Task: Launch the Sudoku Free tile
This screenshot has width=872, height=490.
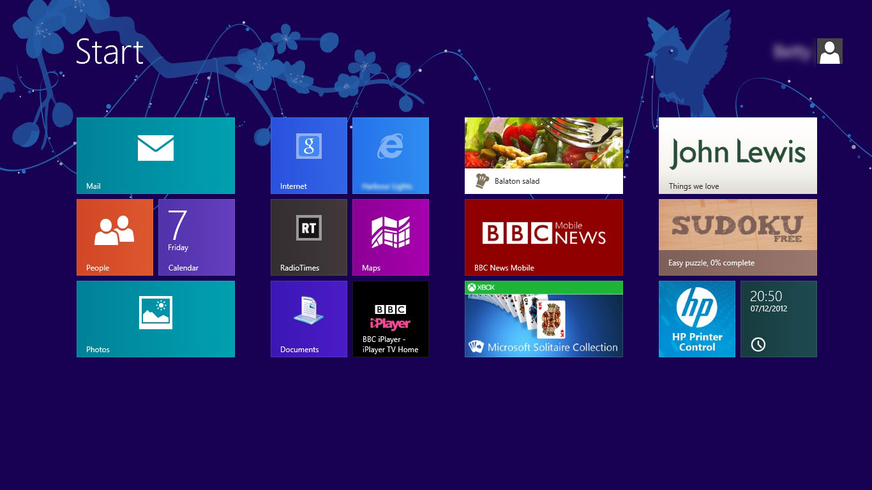Action: point(738,237)
